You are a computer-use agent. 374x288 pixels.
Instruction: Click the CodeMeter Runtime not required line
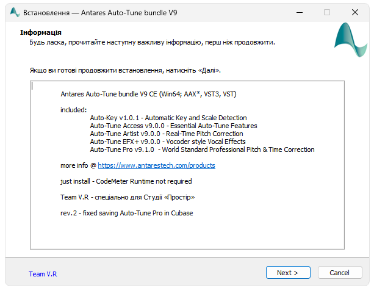point(126,181)
